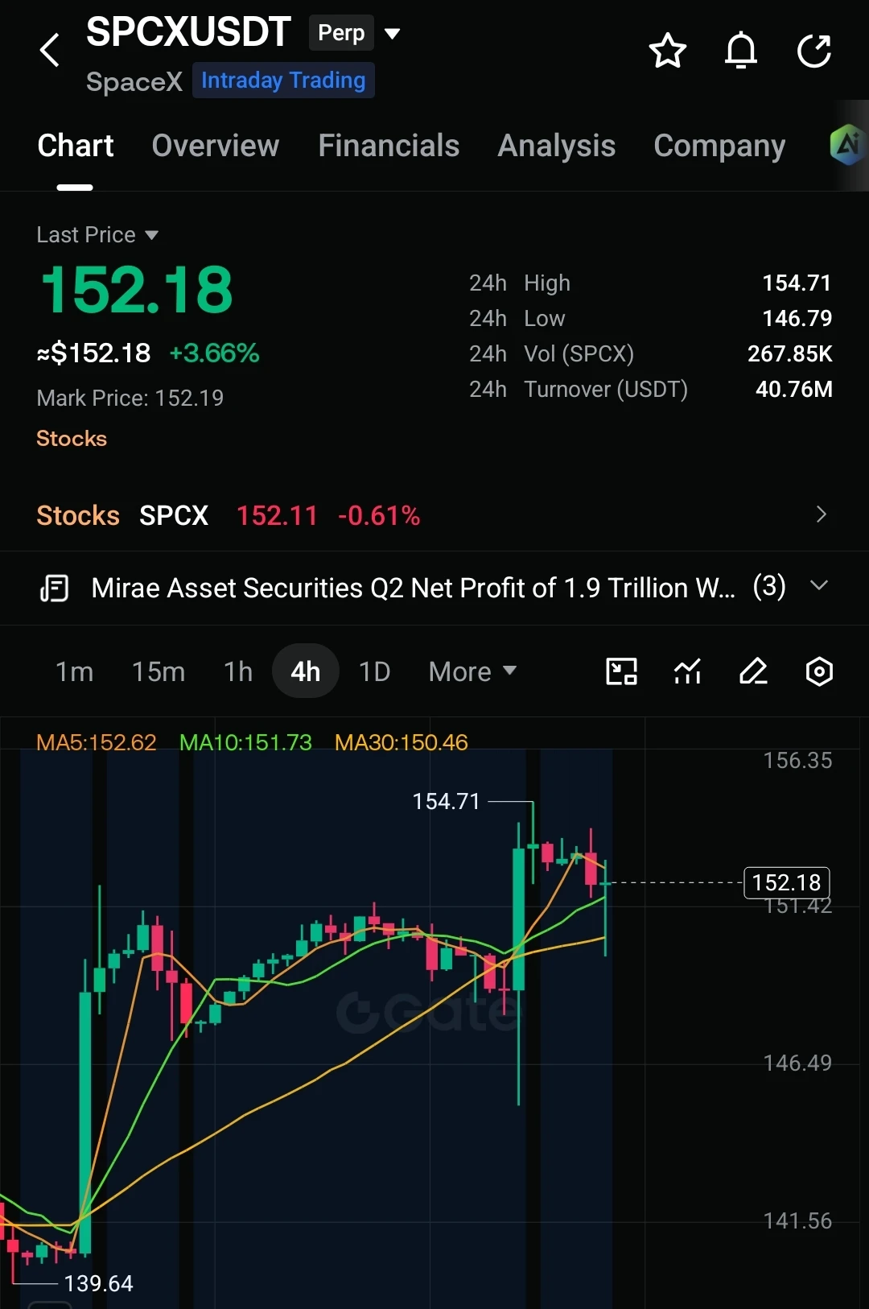Open Stocks SPCX row chevron

click(821, 514)
